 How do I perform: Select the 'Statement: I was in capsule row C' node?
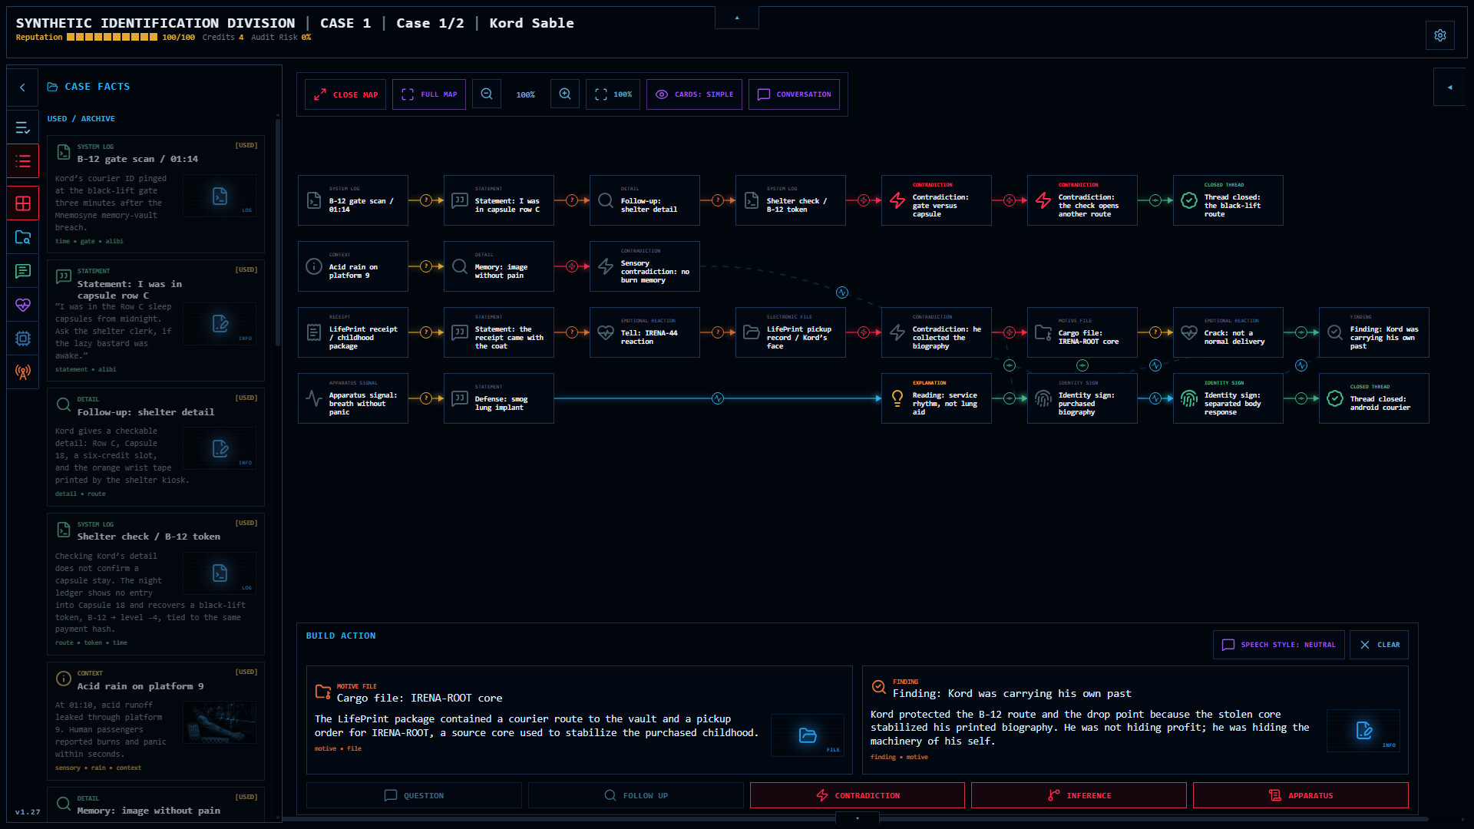499,200
